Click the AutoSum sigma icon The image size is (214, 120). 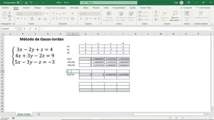[x=156, y=12]
